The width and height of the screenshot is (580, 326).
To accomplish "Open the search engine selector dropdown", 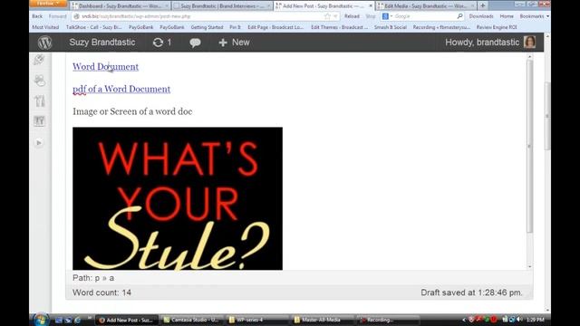I will pyautogui.click(x=387, y=16).
